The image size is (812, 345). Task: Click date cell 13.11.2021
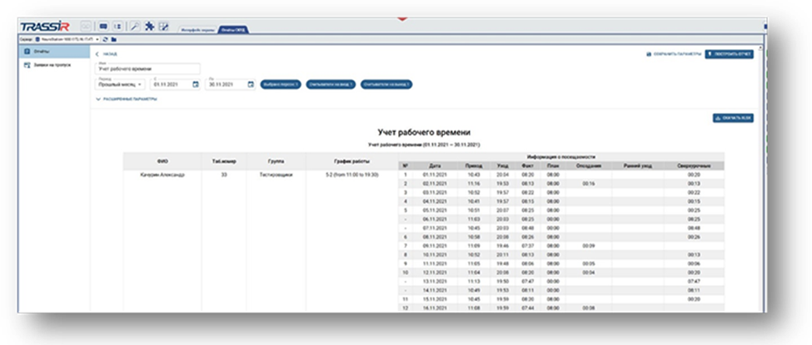(x=435, y=281)
